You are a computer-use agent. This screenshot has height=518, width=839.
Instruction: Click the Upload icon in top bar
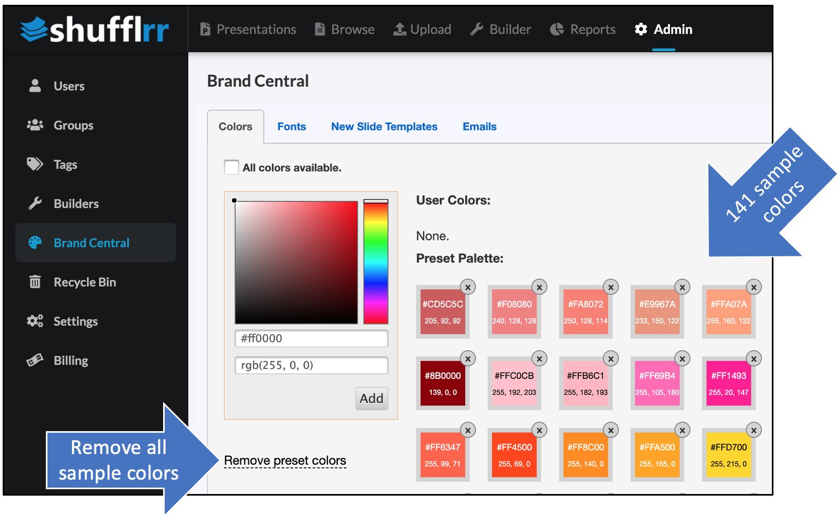[399, 29]
